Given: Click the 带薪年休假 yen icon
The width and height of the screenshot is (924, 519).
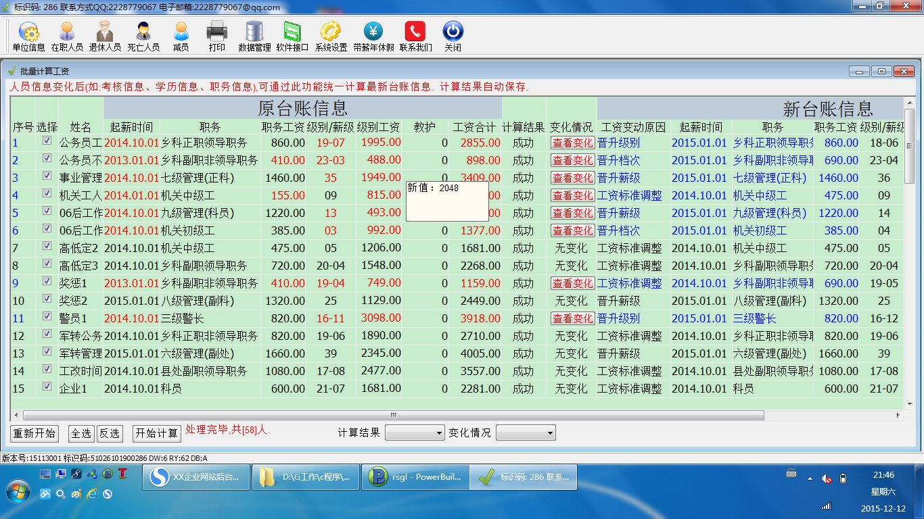Looking at the screenshot, I should (373, 32).
